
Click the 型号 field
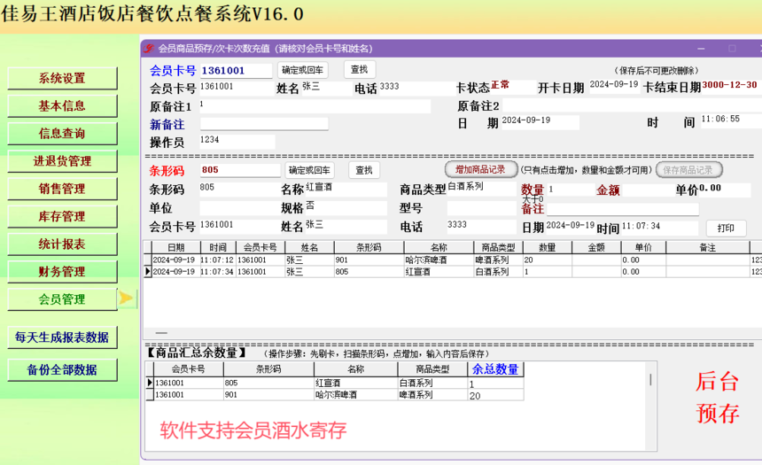[481, 208]
